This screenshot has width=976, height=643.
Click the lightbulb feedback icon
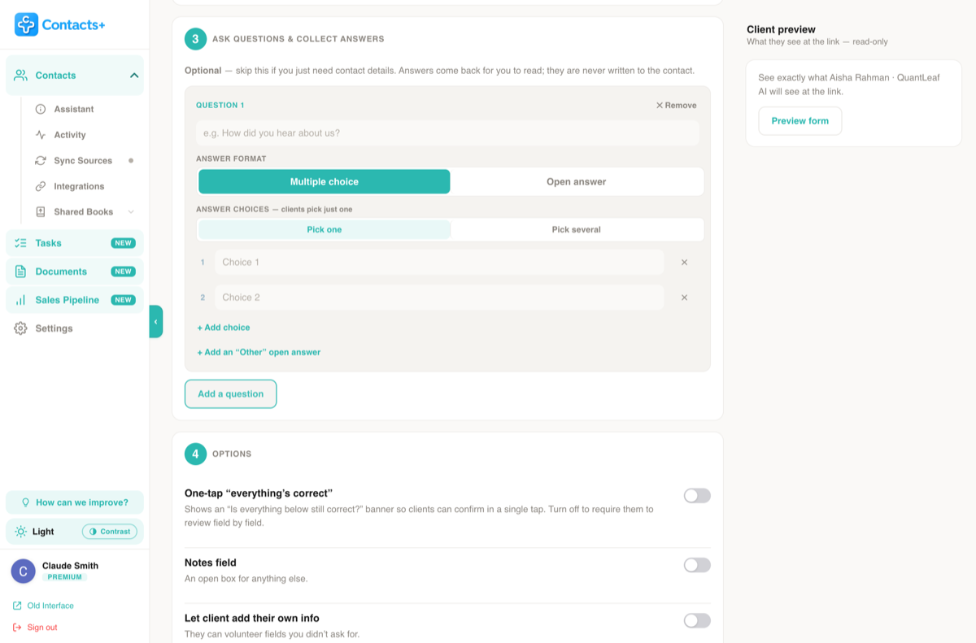(25, 502)
